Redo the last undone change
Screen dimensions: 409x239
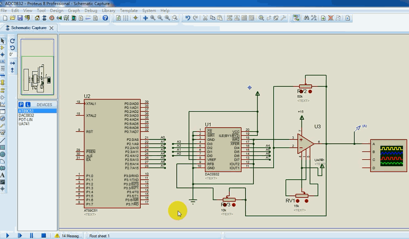[195, 18]
